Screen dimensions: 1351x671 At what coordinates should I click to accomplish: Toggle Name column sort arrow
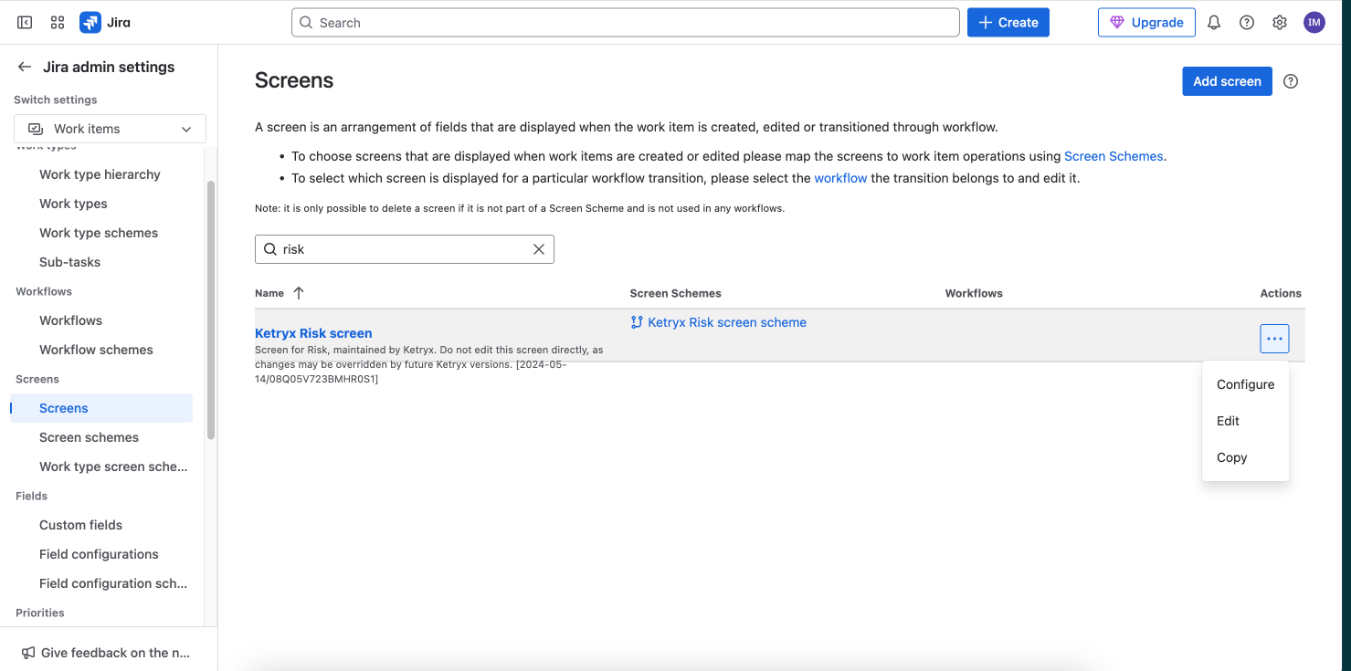point(299,293)
